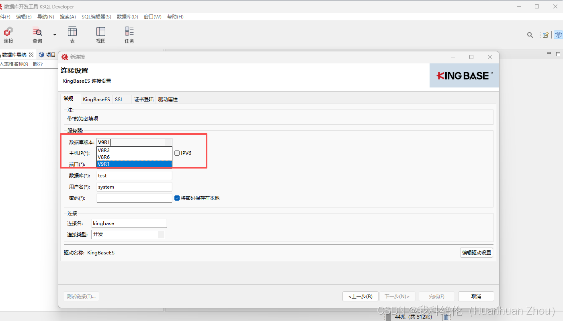Viewport: 563px width, 321px height.
Task: Open the 编辑(E) menu
Action: coord(24,17)
